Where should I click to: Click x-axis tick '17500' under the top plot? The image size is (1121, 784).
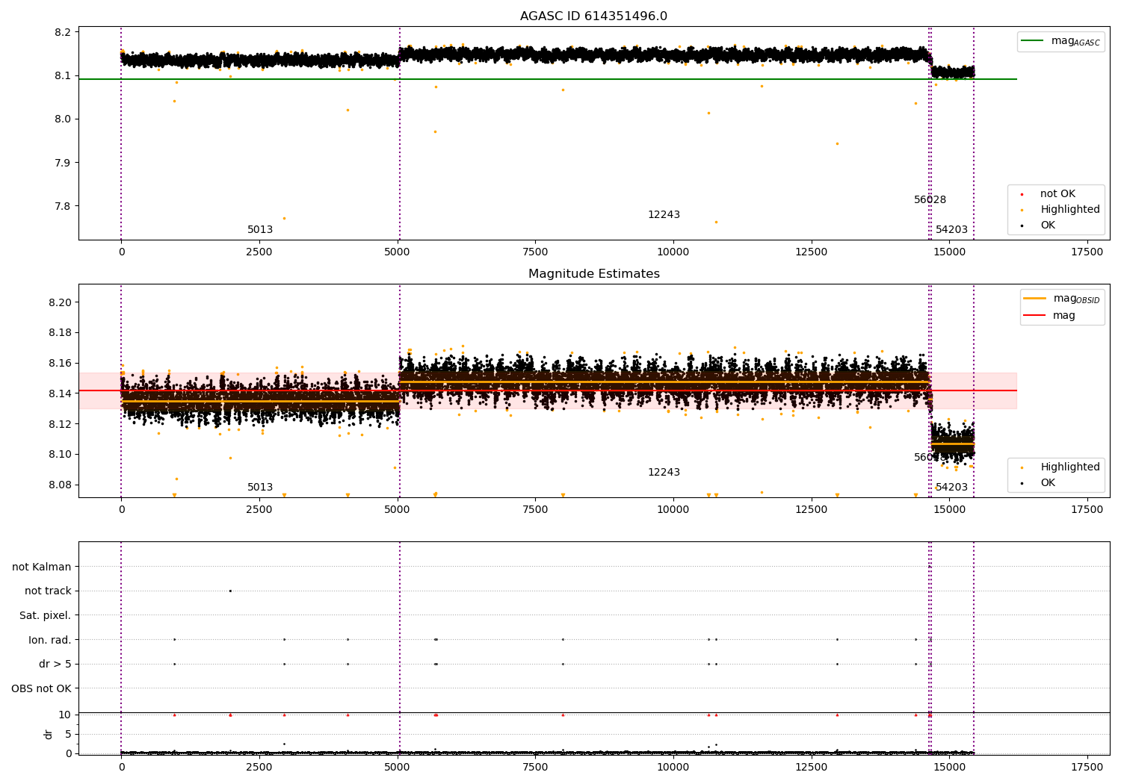coord(1087,252)
